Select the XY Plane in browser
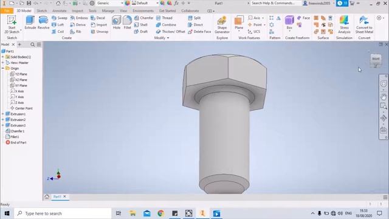Viewport: 389px width, 219px height. click(x=19, y=85)
